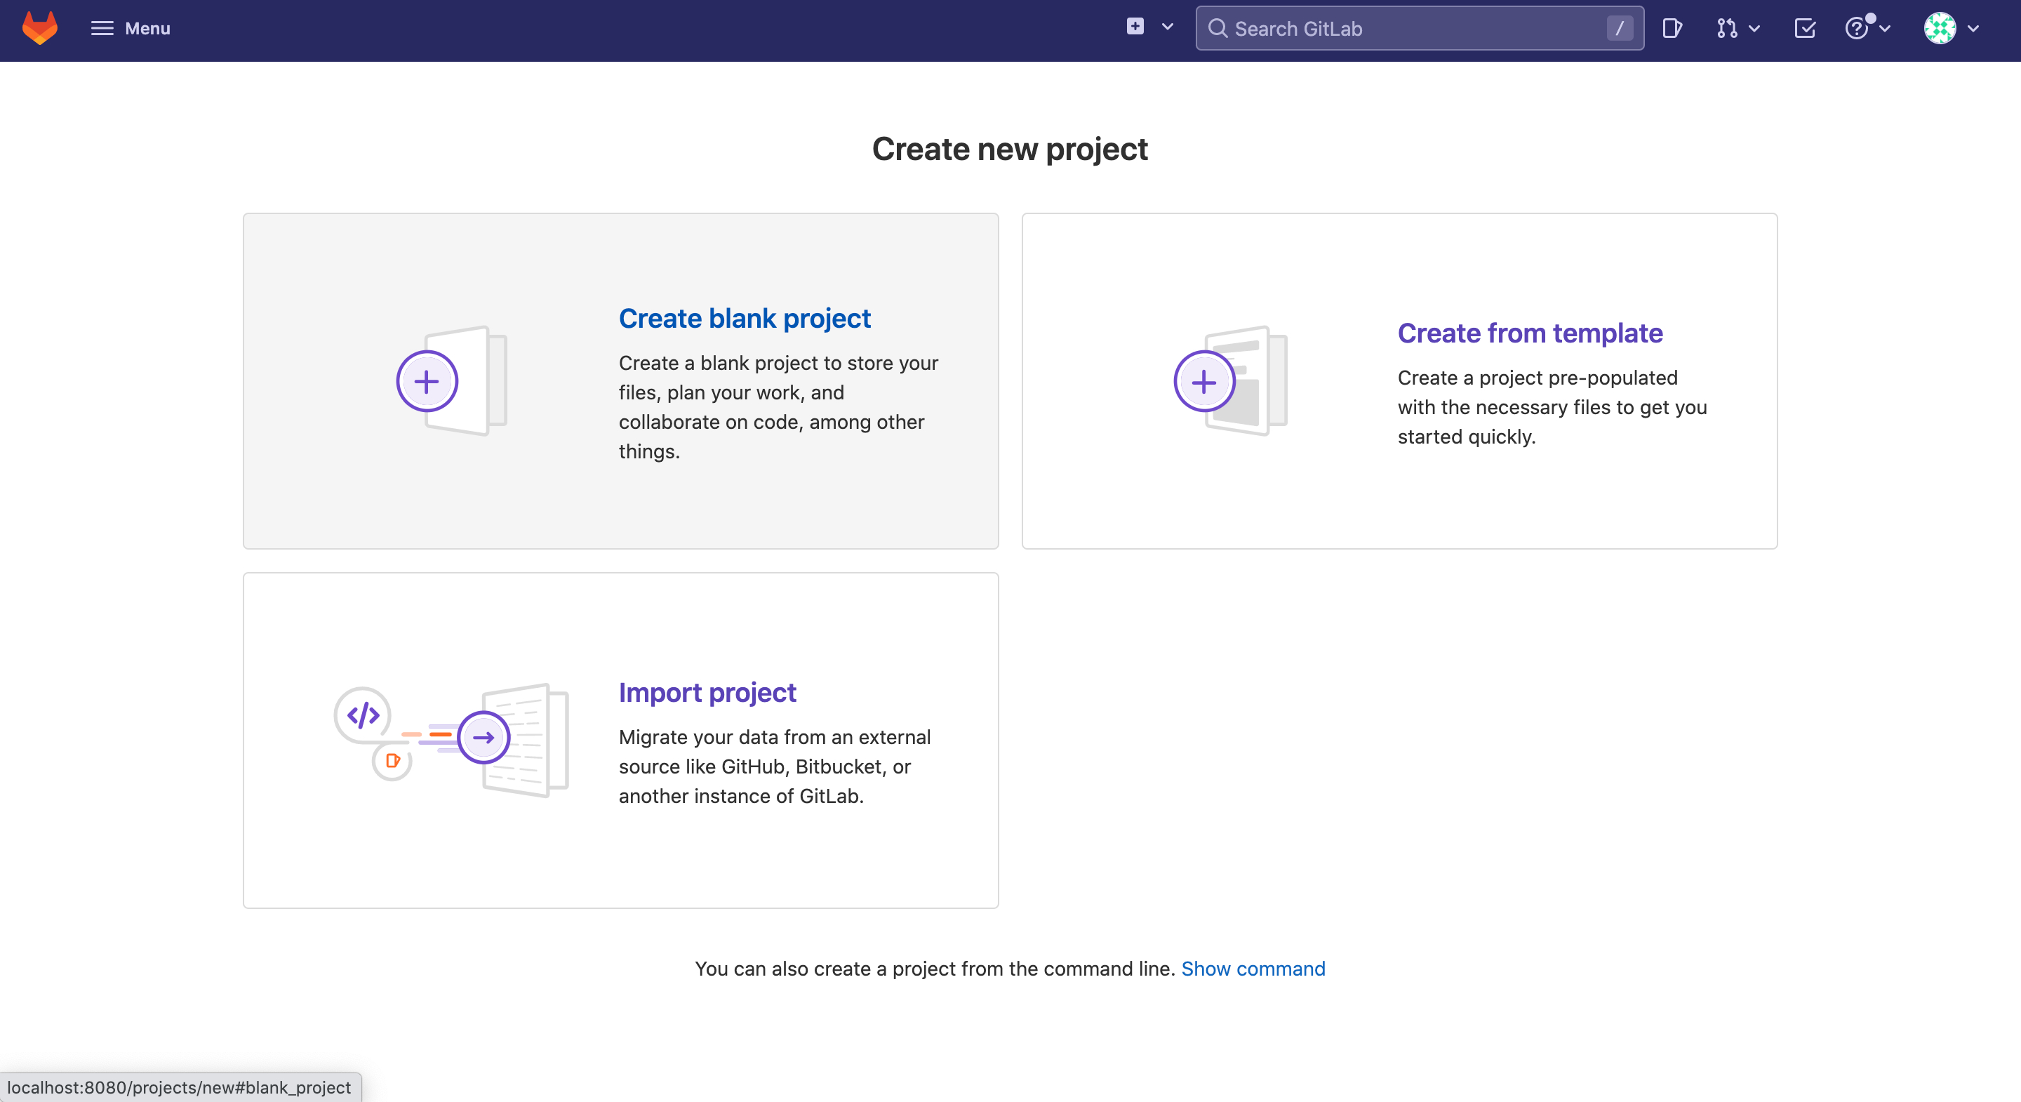2021x1102 pixels.
Task: Click the command line hint text
Action: tap(935, 969)
